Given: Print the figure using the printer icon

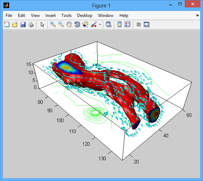Looking at the screenshot, I should coord(31,24).
